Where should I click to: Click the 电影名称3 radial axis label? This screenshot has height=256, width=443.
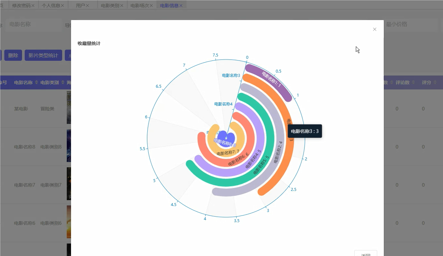point(231,75)
